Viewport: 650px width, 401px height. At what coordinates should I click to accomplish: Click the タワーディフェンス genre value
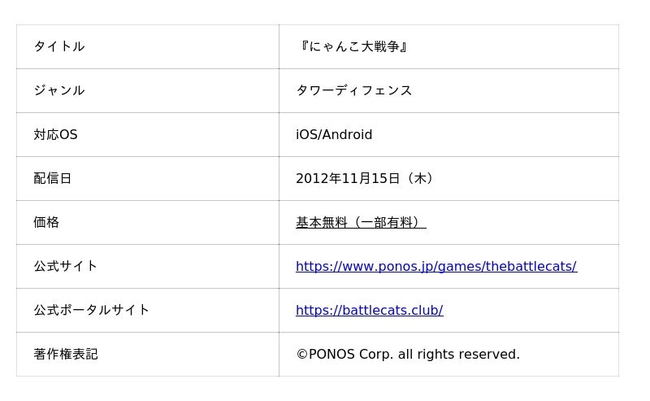coord(353,91)
